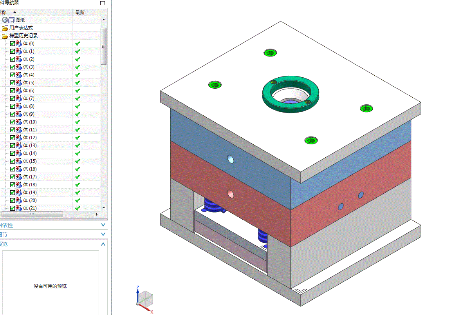Click the body feature icon for 体 (1)
Image resolution: width=453 pixels, height=315 pixels.
click(19, 51)
